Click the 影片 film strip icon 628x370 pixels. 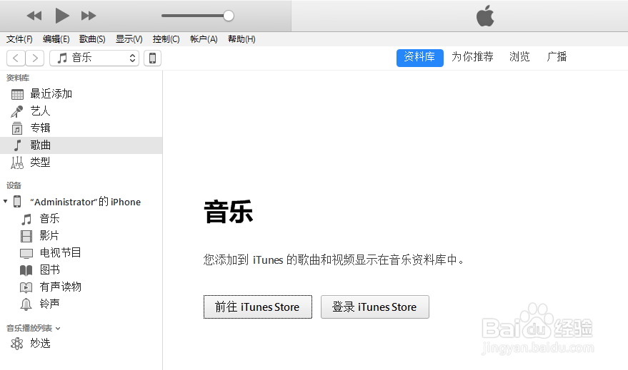click(x=26, y=236)
